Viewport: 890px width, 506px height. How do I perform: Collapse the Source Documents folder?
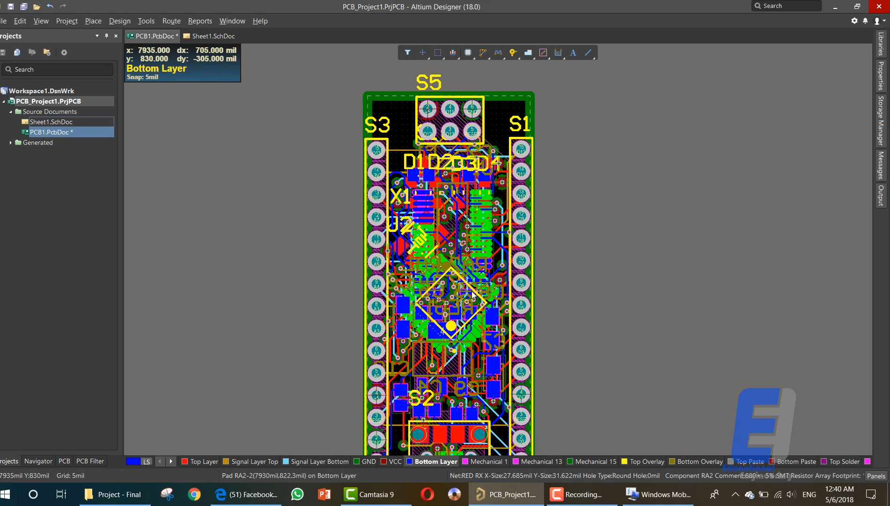coord(11,112)
